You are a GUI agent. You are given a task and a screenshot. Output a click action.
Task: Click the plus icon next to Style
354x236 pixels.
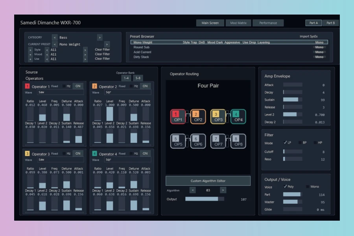30,50
